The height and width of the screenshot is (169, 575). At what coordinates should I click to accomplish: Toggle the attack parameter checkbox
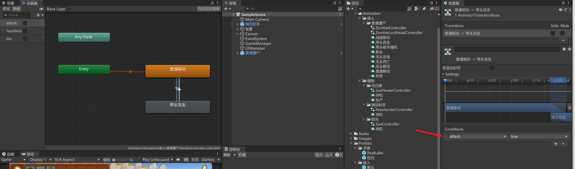click(25, 23)
